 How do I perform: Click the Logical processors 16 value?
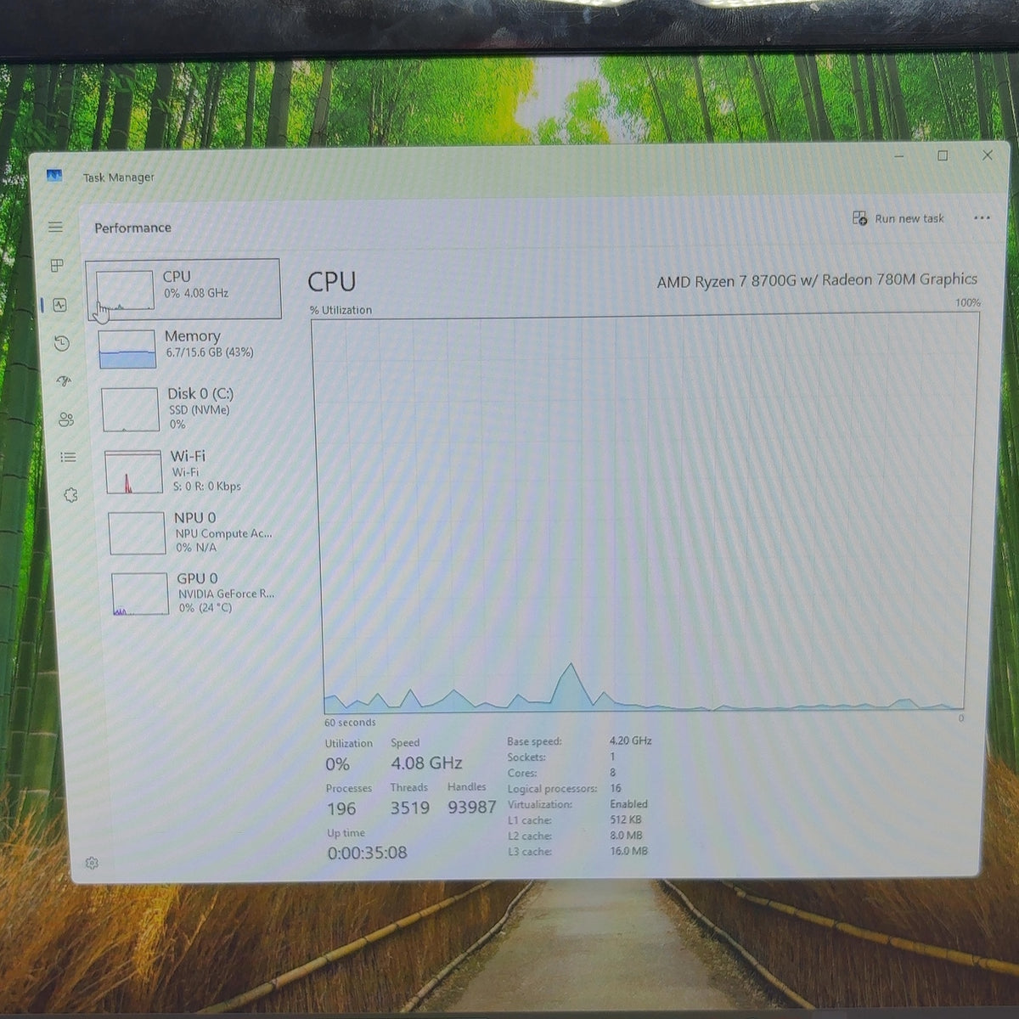pos(616,788)
